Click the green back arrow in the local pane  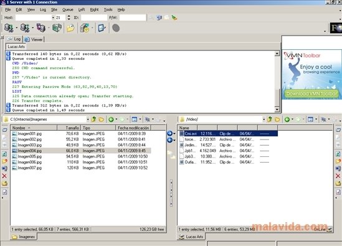point(111,120)
